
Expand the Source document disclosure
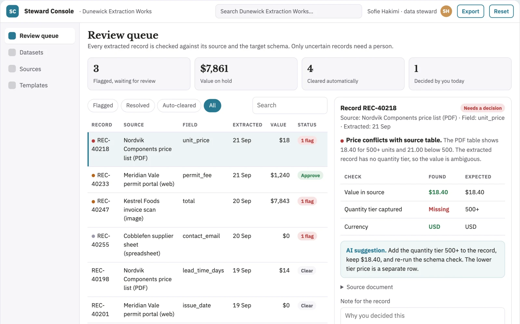pyautogui.click(x=367, y=287)
